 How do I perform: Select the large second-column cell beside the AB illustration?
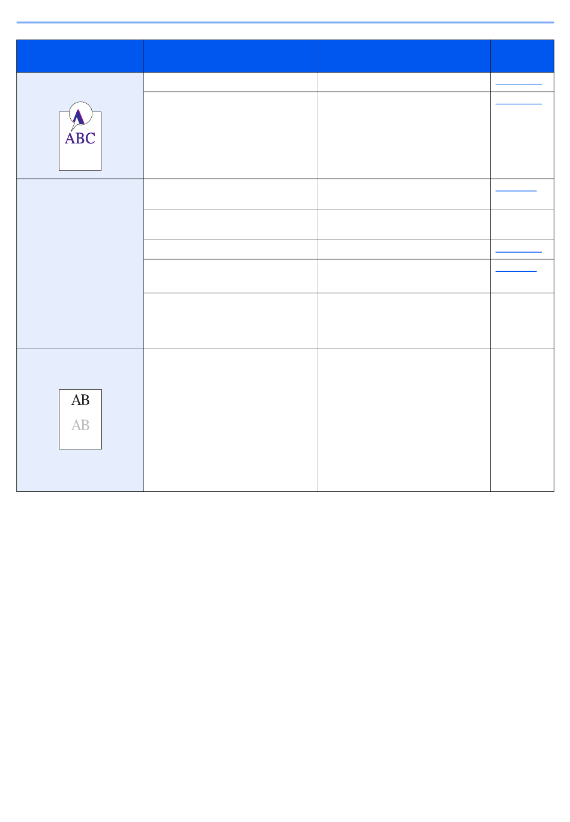230,420
